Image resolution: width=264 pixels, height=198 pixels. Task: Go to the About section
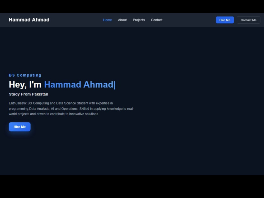122,20
